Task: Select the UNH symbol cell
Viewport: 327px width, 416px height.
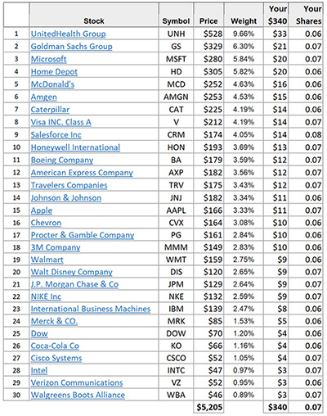Action: (176, 34)
